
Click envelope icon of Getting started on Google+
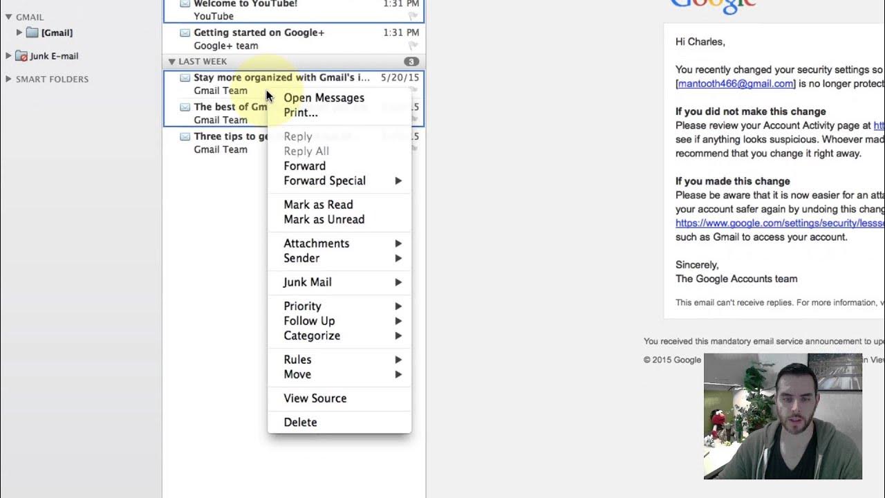[185, 33]
